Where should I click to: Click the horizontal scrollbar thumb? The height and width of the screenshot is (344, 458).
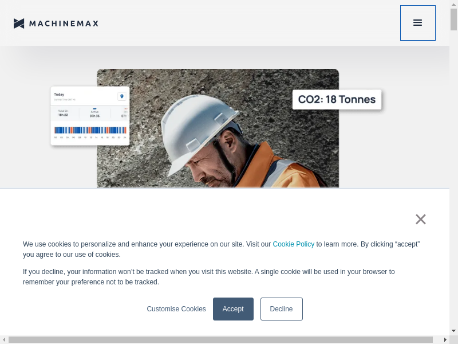[220, 340]
